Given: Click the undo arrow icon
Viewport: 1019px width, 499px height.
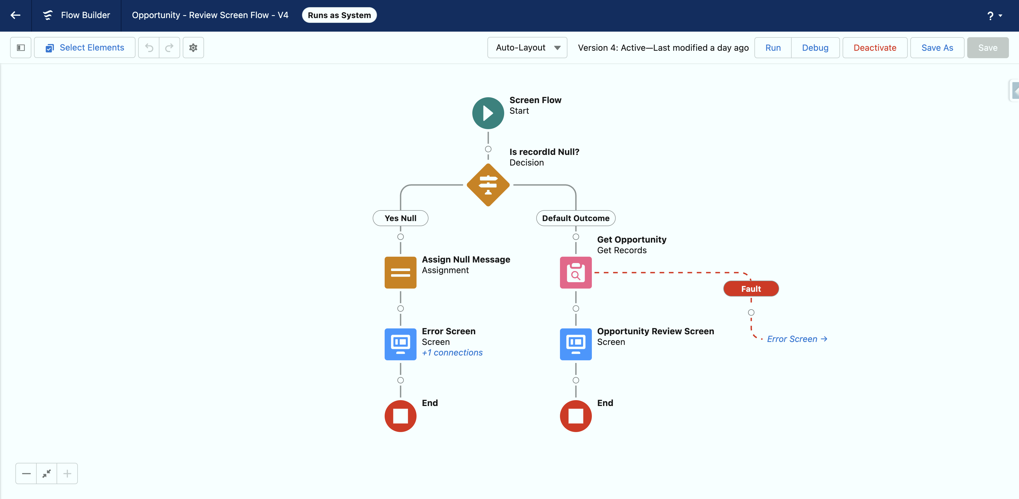Looking at the screenshot, I should pyautogui.click(x=149, y=48).
